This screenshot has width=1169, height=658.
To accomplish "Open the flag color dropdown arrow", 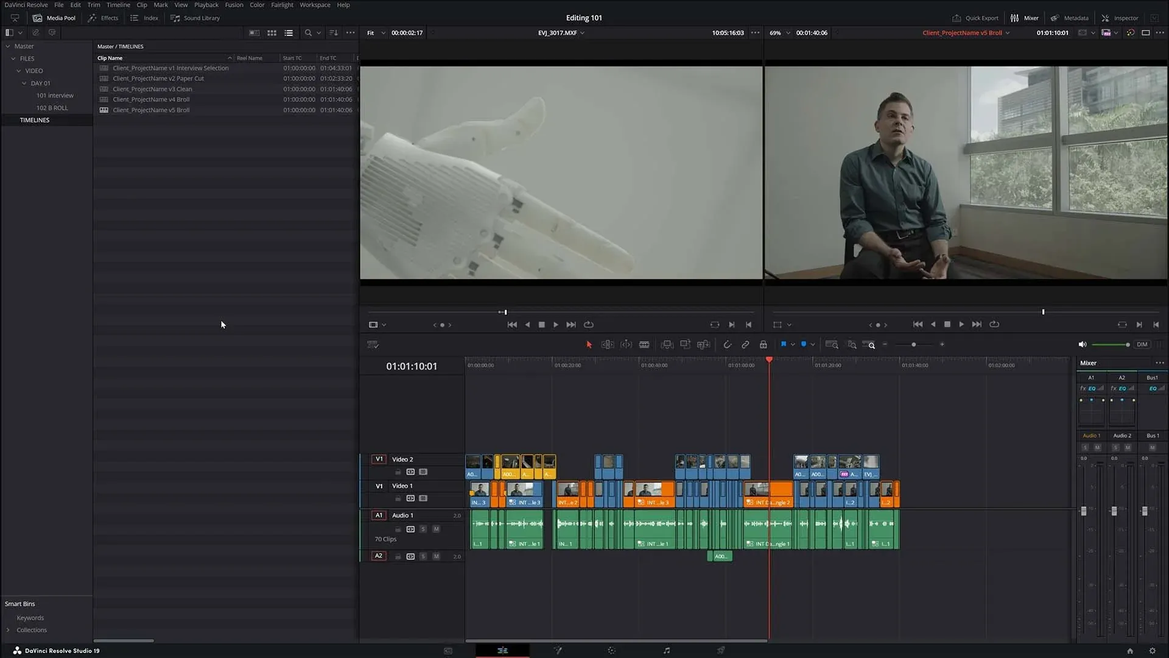I will 793,345.
